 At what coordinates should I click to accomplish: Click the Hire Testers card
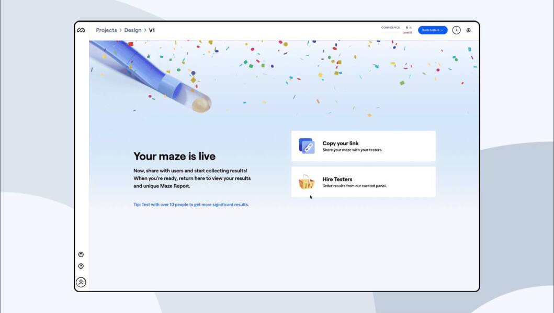[364, 182]
